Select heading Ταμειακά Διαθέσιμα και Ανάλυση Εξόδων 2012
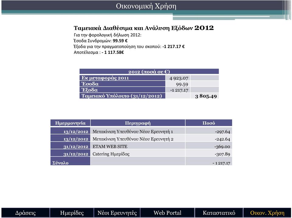Image resolution: width=292 pixels, height=218 pixels. pyautogui.click(x=144, y=28)
